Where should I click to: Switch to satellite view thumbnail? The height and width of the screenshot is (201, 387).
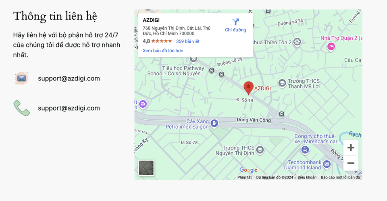[146, 168]
